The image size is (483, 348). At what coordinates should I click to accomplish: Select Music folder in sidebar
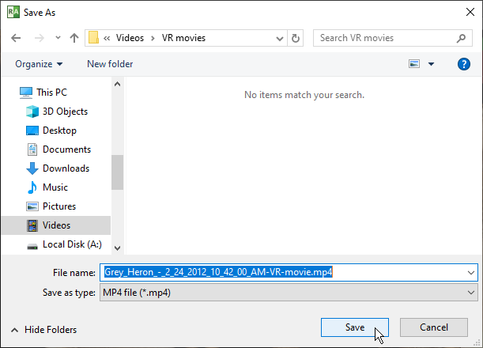(55, 187)
